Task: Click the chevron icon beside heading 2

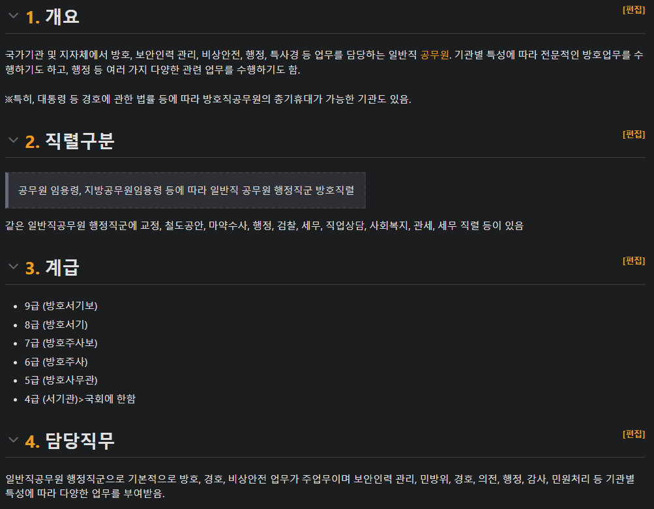Action: pyautogui.click(x=12, y=141)
